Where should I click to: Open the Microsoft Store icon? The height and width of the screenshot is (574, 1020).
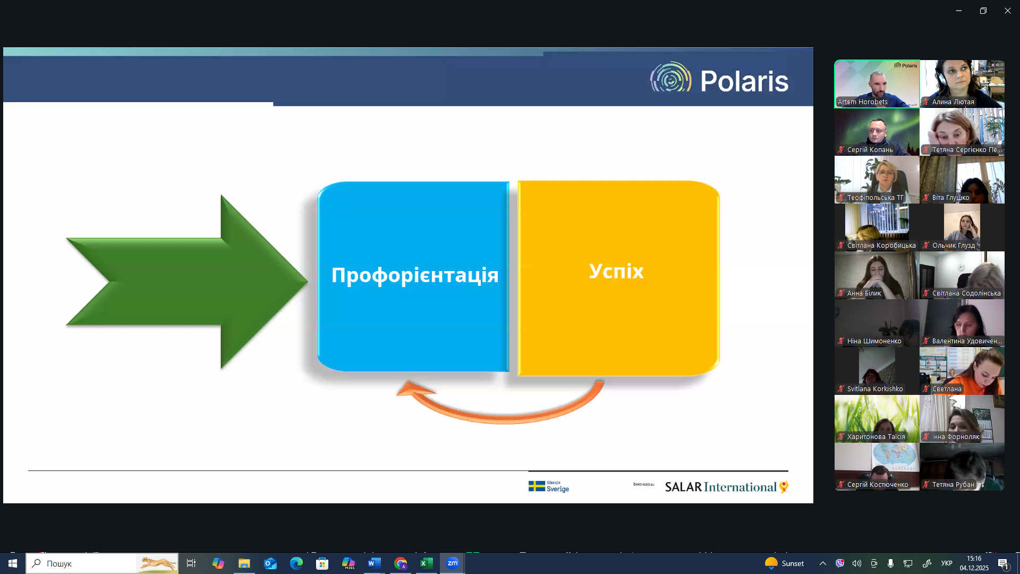click(322, 563)
